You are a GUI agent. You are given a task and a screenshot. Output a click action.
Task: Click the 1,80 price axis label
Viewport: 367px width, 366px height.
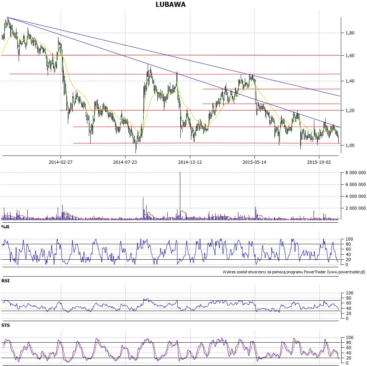350,33
